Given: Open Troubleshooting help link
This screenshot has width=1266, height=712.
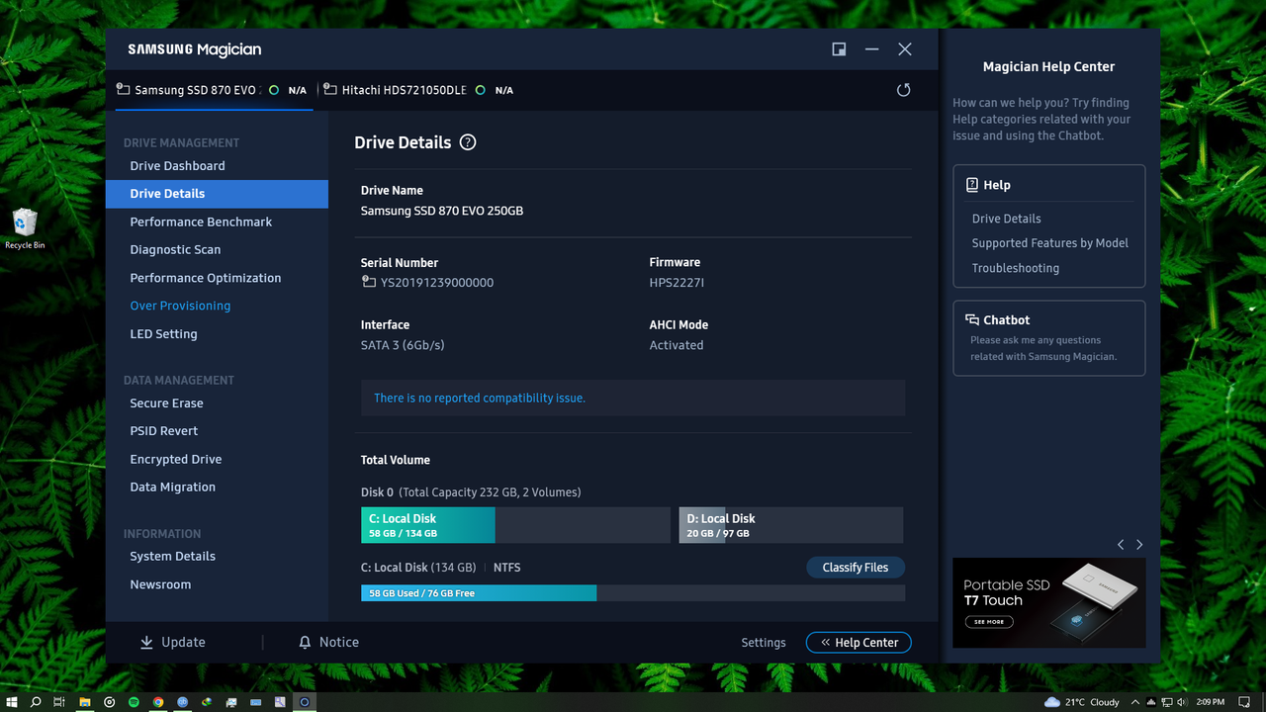Looking at the screenshot, I should pos(1015,268).
